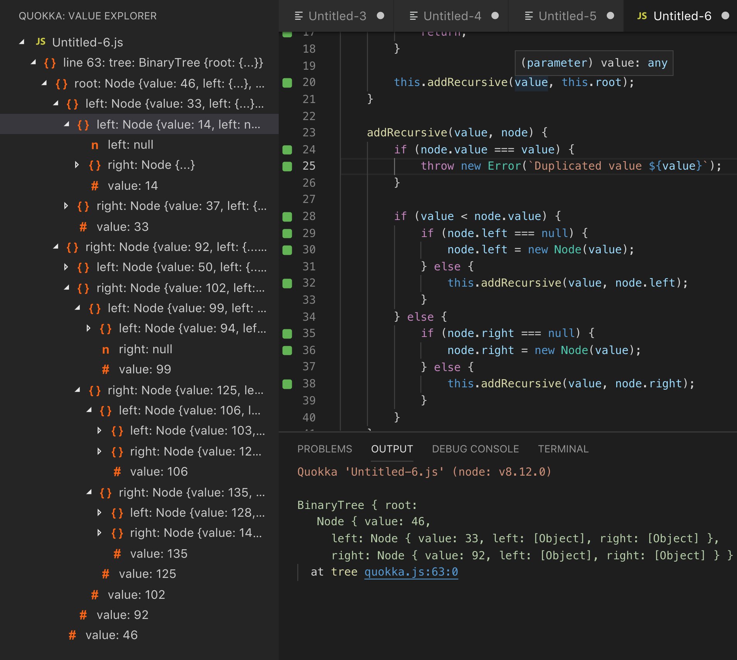Click line number 28 in the gutter
Viewport: 737px width, 660px height.
click(x=309, y=216)
